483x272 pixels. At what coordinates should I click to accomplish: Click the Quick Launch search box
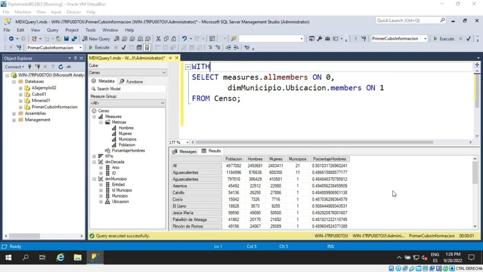pos(408,21)
